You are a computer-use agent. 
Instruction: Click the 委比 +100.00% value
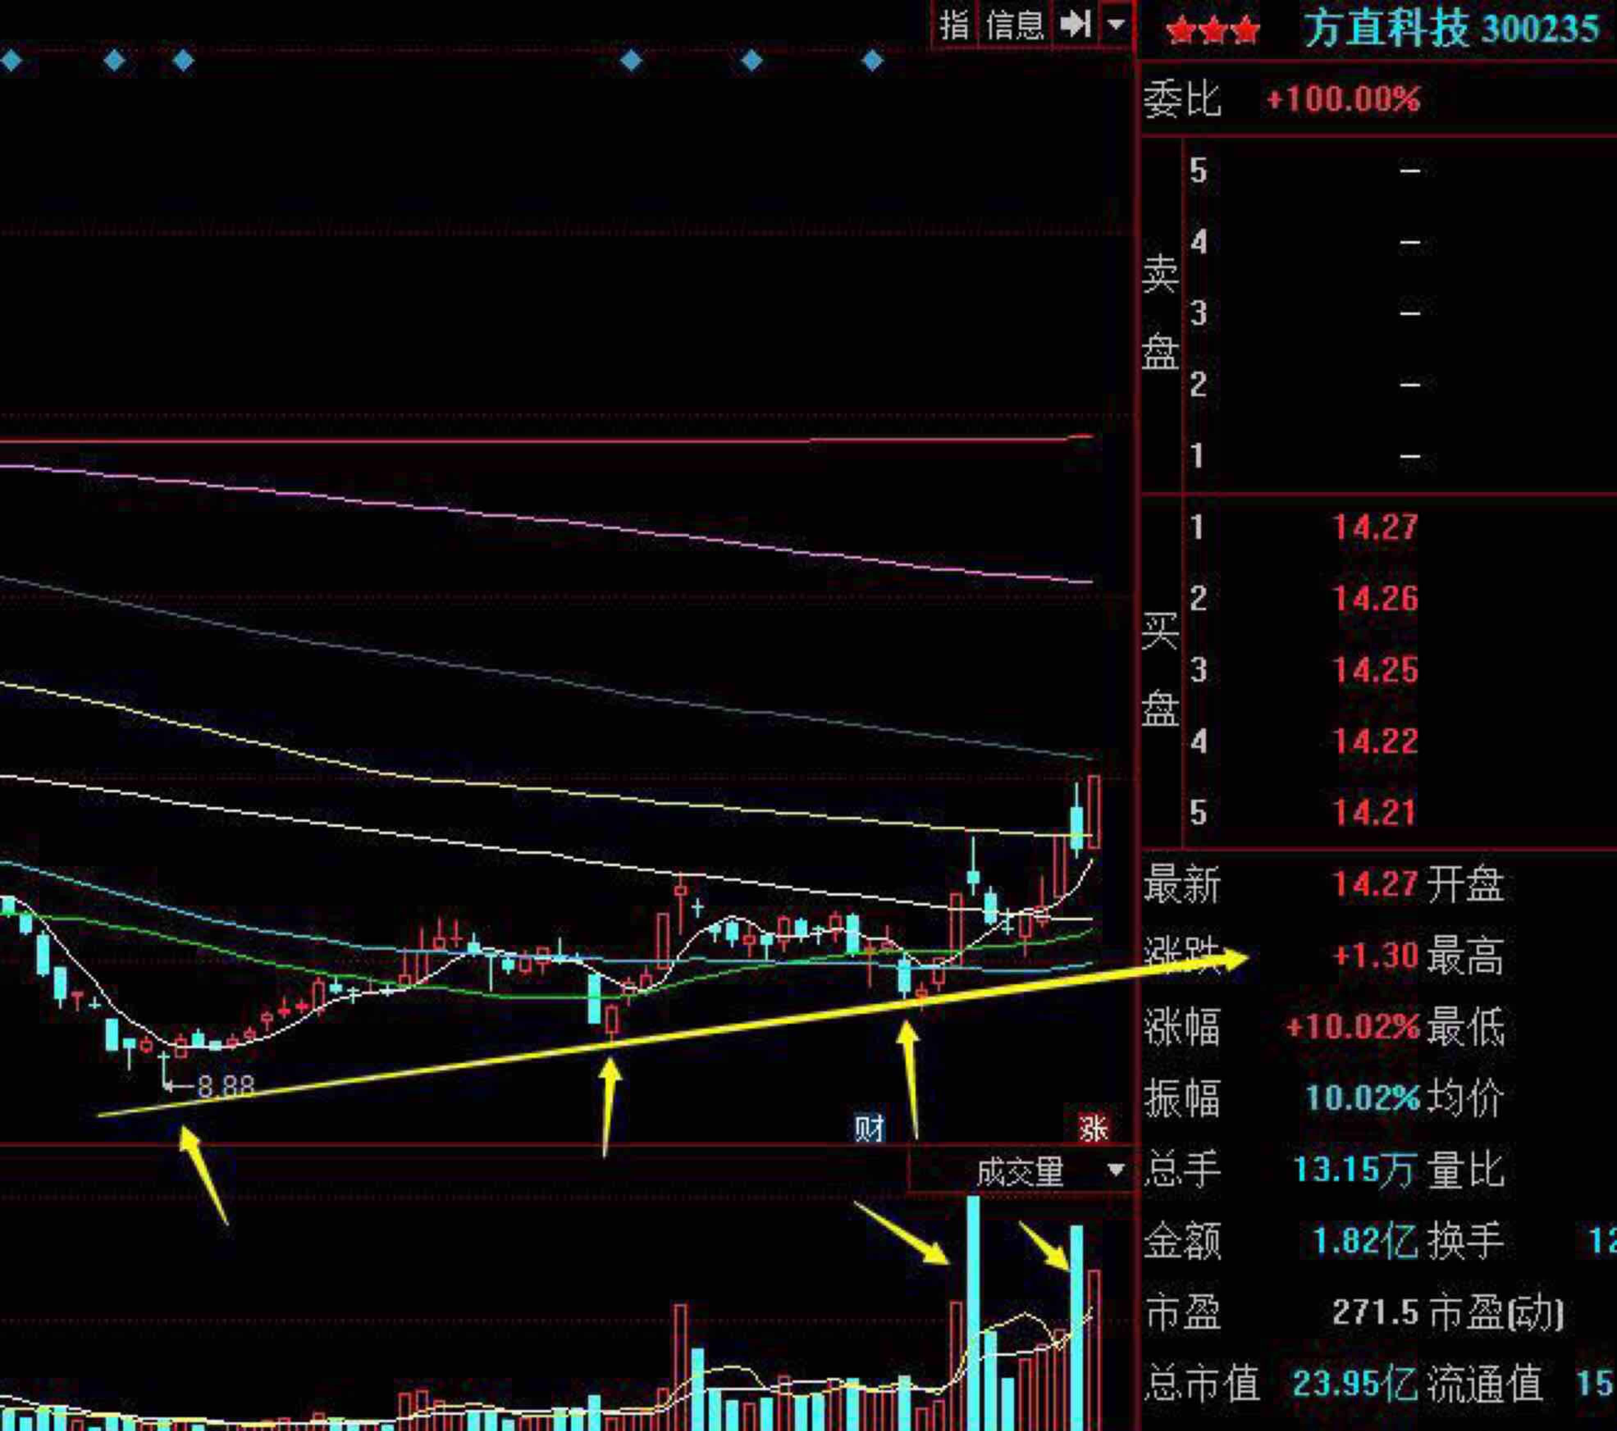click(x=1343, y=100)
